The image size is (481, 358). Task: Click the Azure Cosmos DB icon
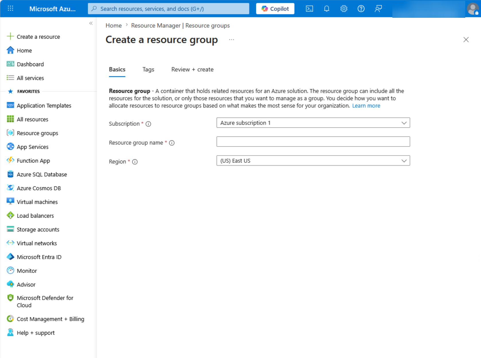pos(10,188)
